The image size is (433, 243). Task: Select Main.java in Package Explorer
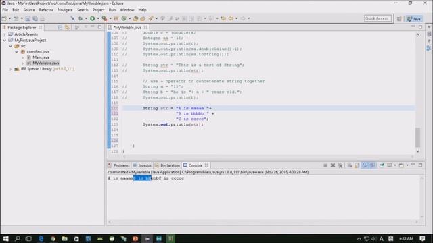(x=41, y=57)
